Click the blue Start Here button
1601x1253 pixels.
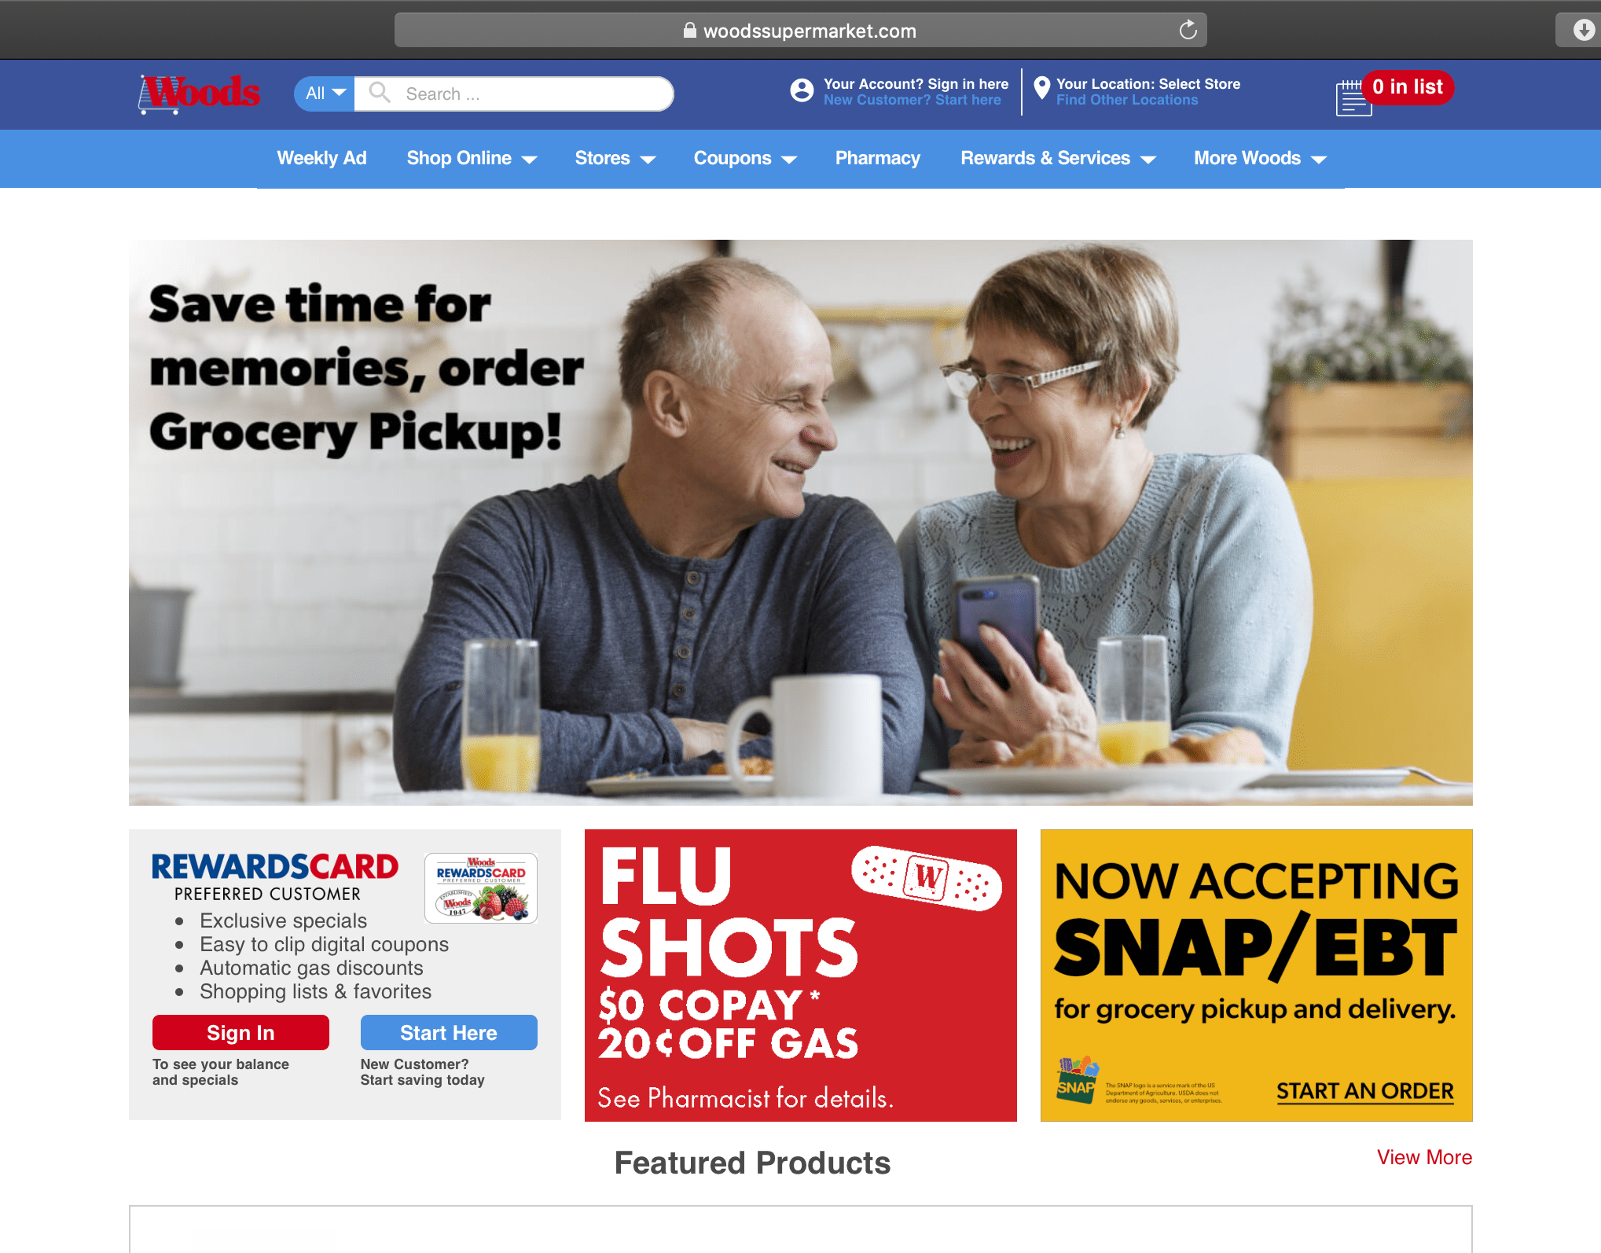tap(449, 1033)
